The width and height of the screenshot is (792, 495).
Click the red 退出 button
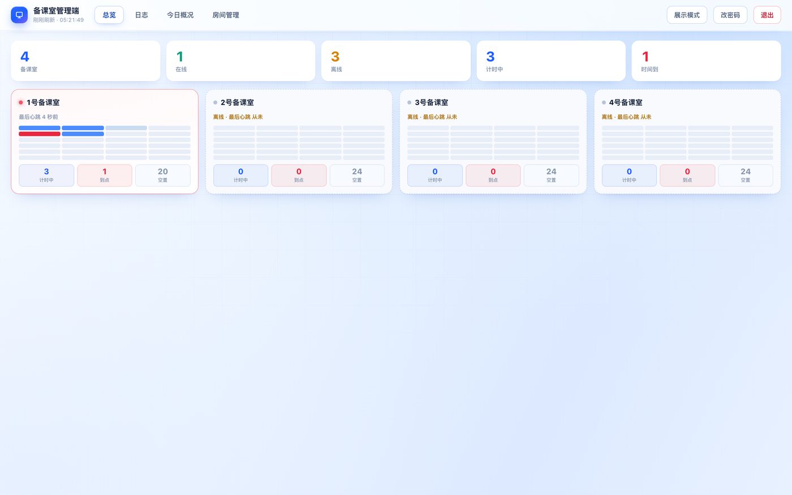[x=767, y=15]
